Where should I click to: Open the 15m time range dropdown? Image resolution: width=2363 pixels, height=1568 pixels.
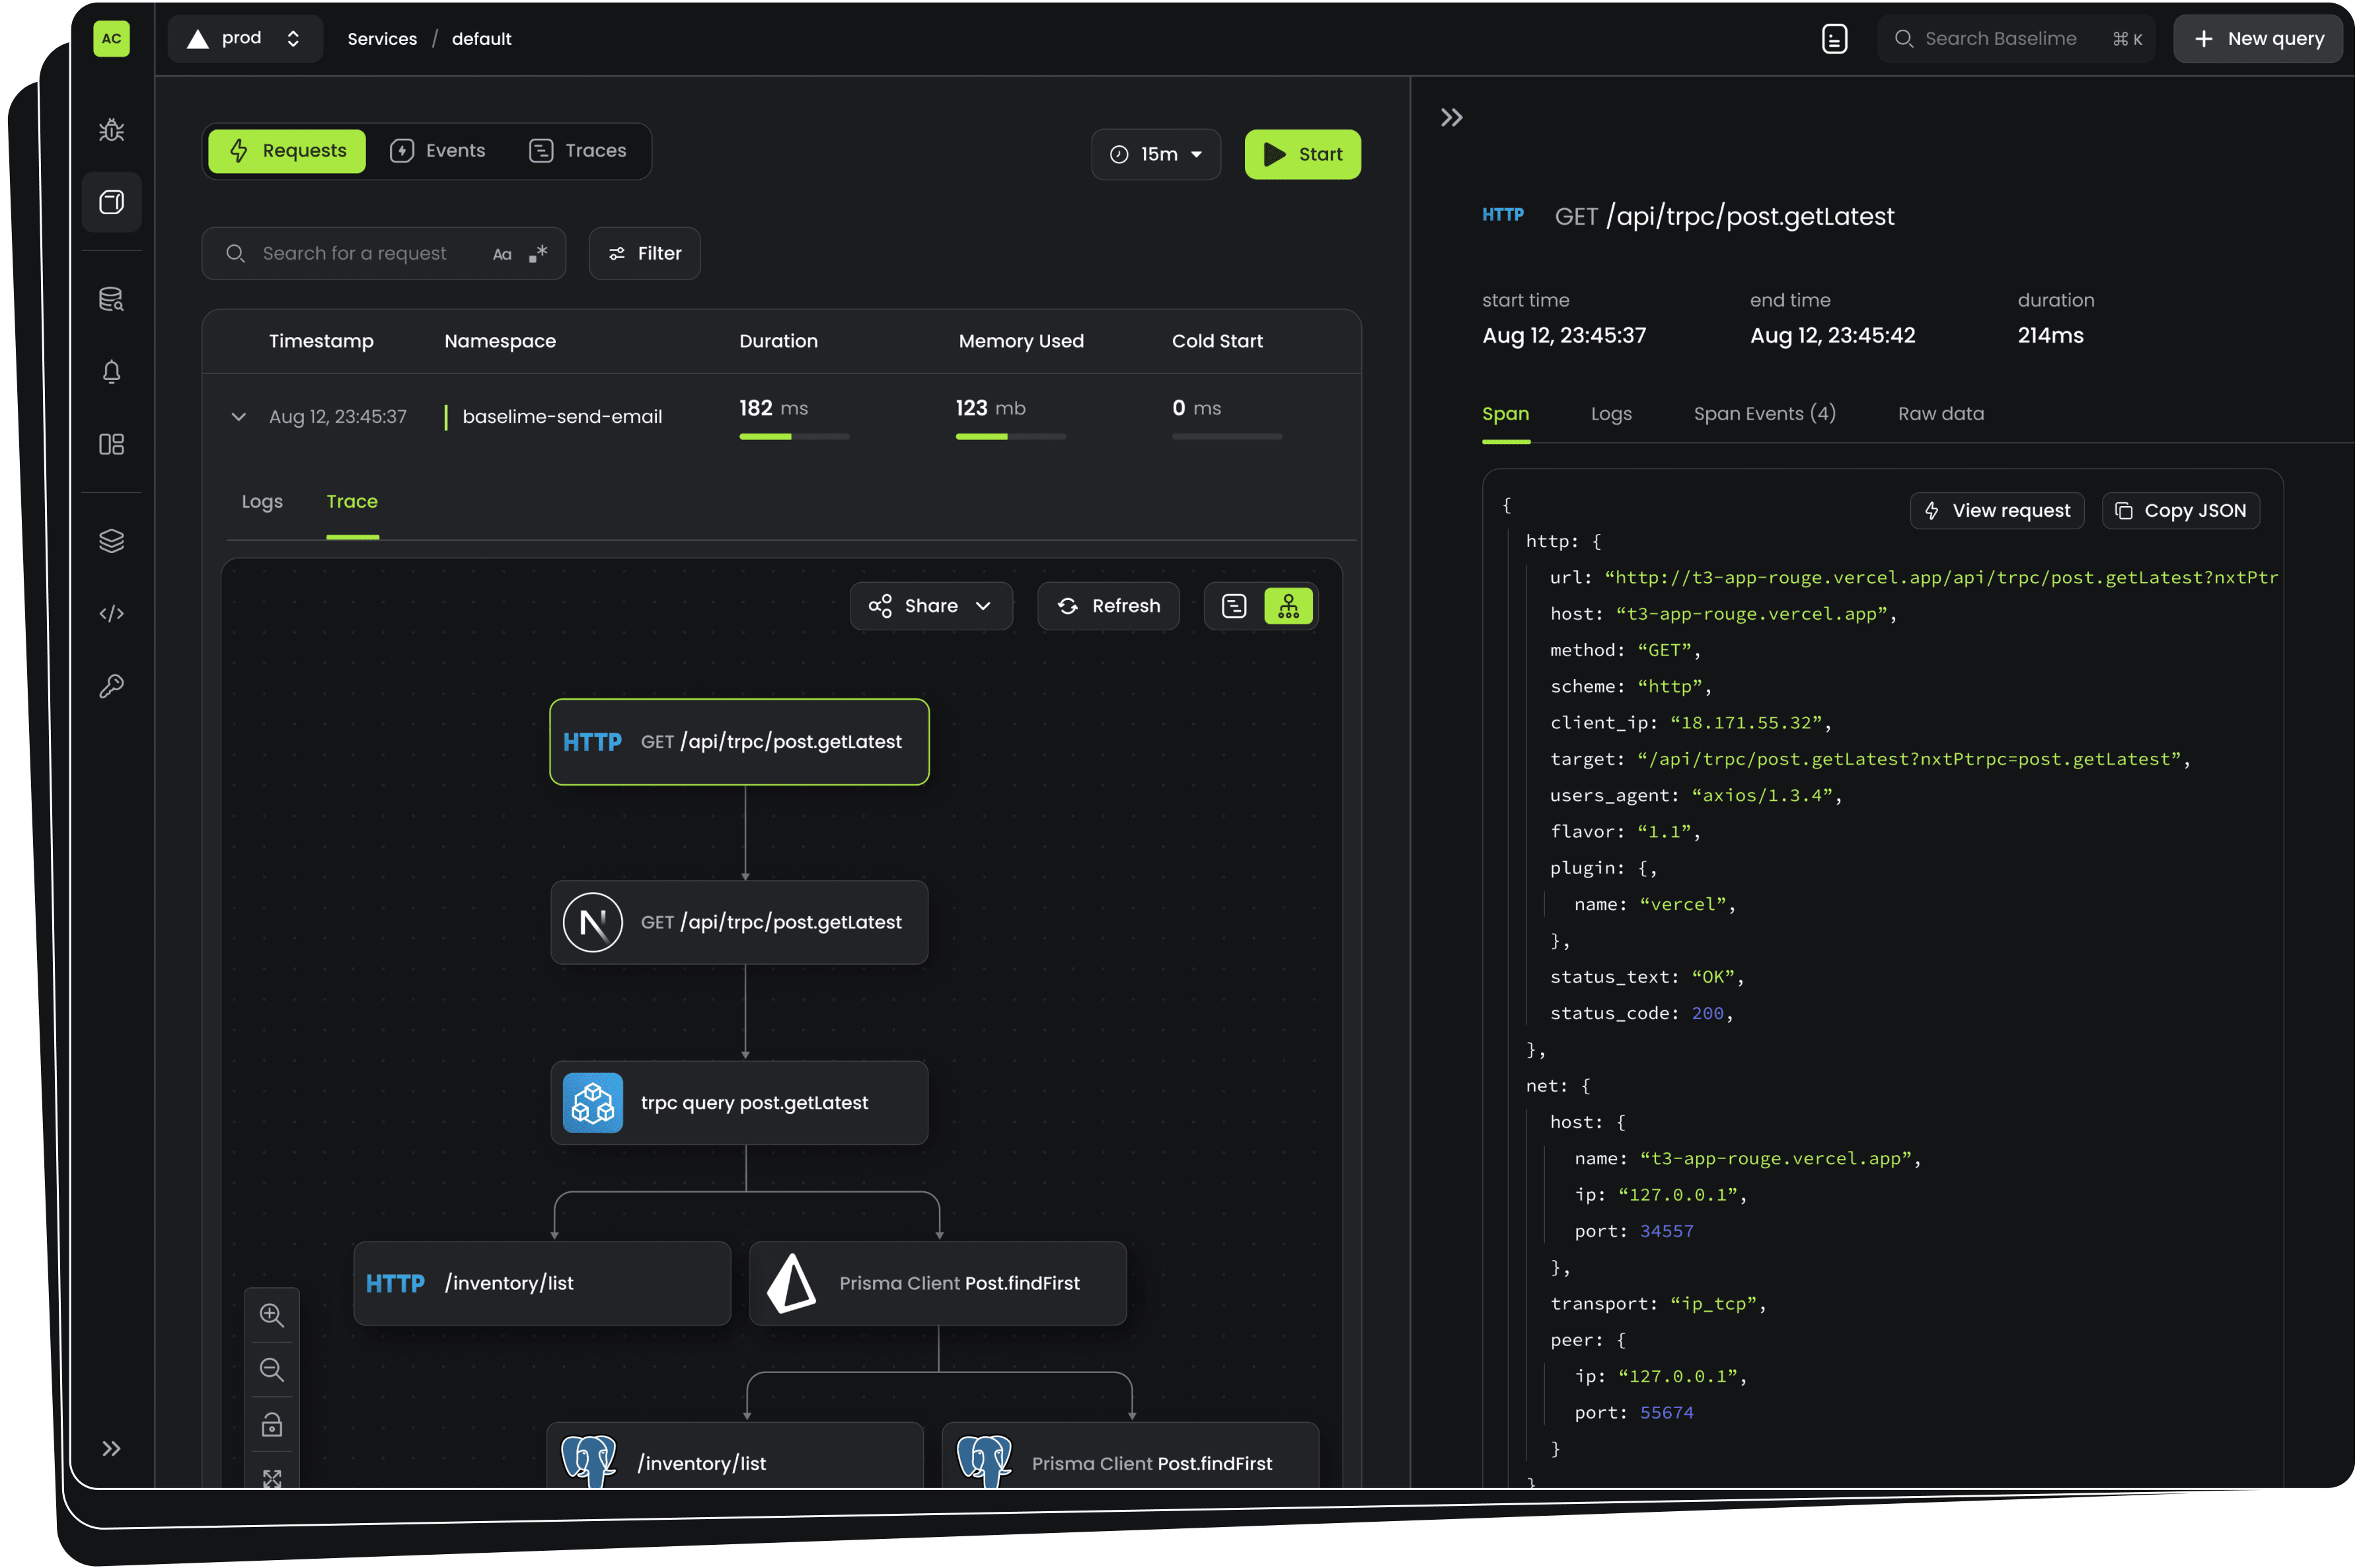(x=1155, y=154)
